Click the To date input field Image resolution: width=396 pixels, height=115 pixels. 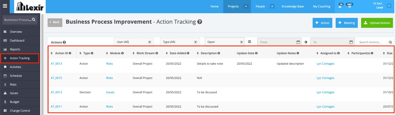(x=332, y=42)
